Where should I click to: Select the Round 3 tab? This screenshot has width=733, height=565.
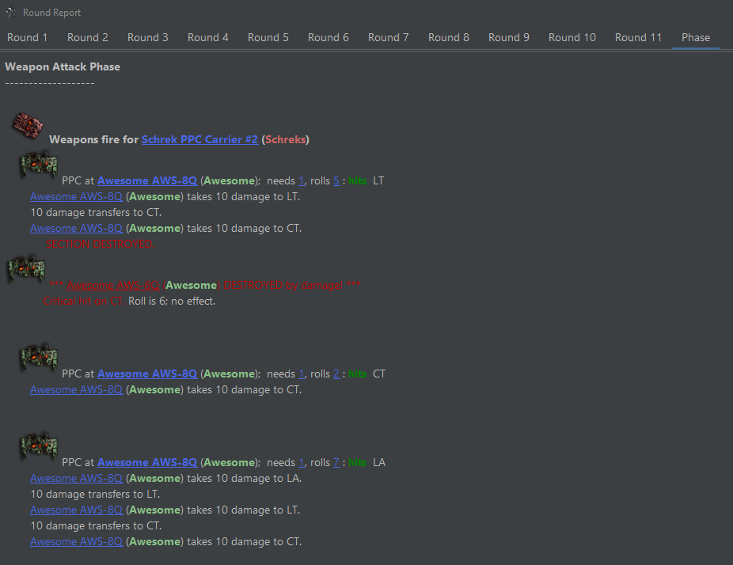click(148, 37)
